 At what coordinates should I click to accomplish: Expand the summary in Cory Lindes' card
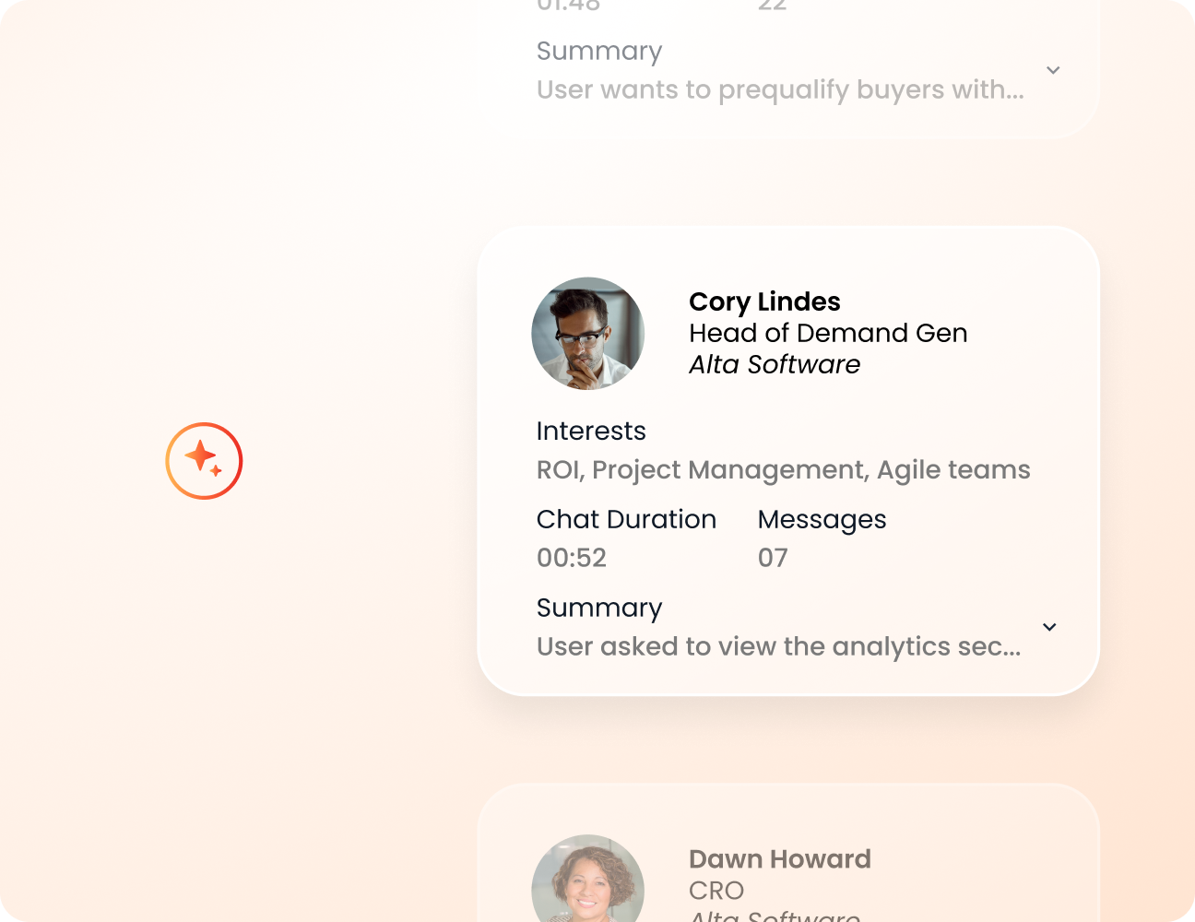[1049, 627]
